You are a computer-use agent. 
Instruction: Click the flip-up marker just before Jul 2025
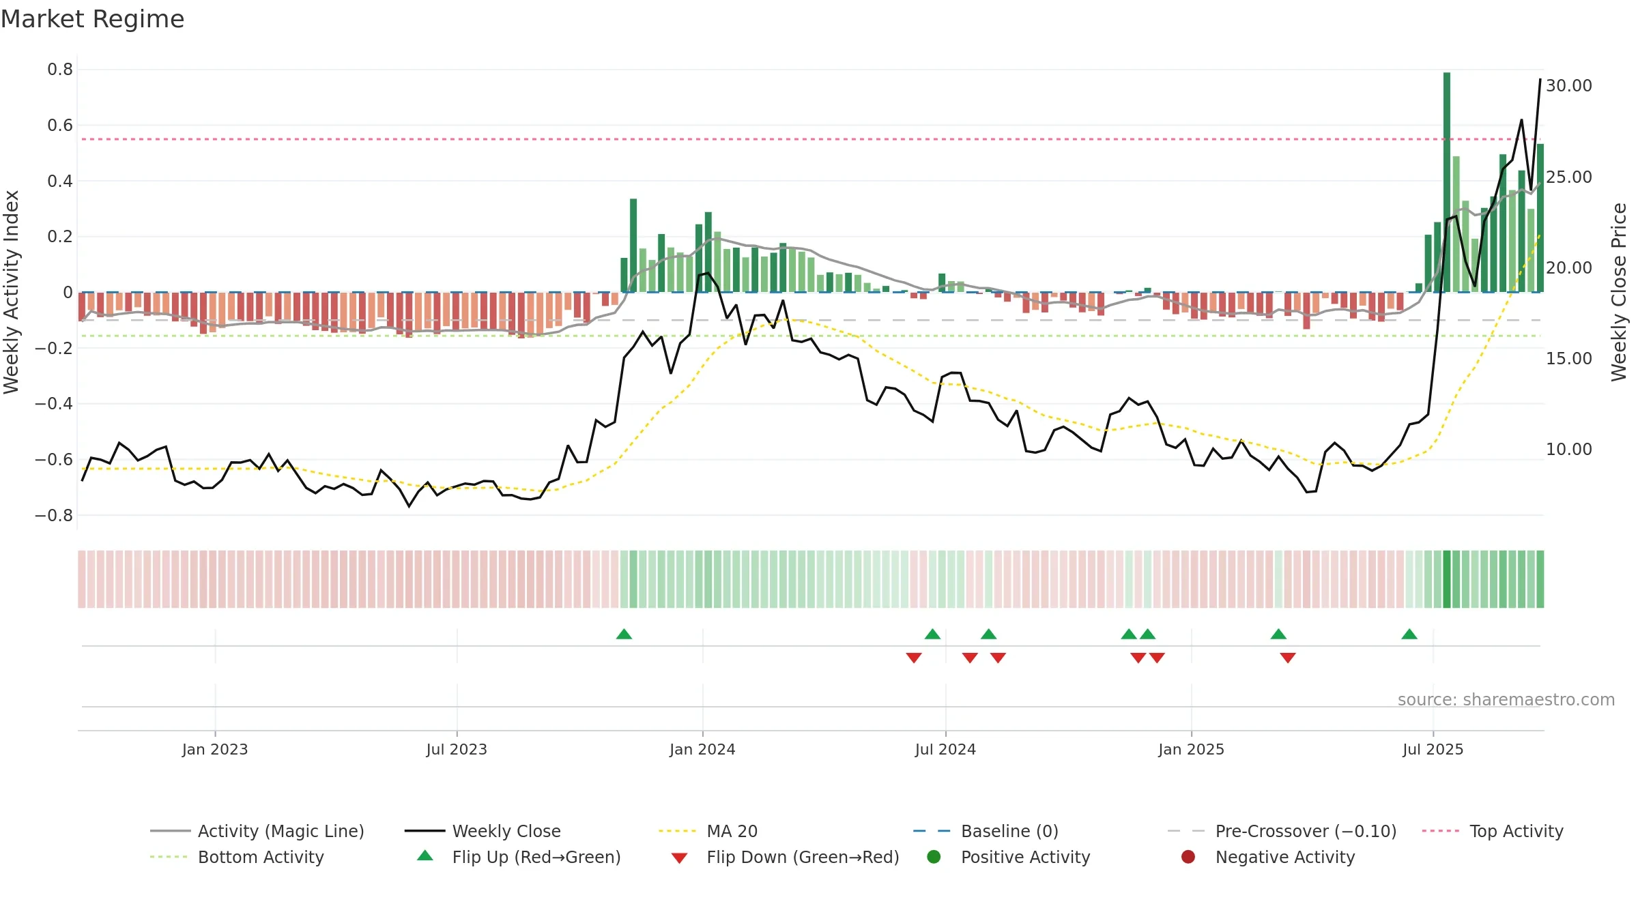pyautogui.click(x=1409, y=634)
